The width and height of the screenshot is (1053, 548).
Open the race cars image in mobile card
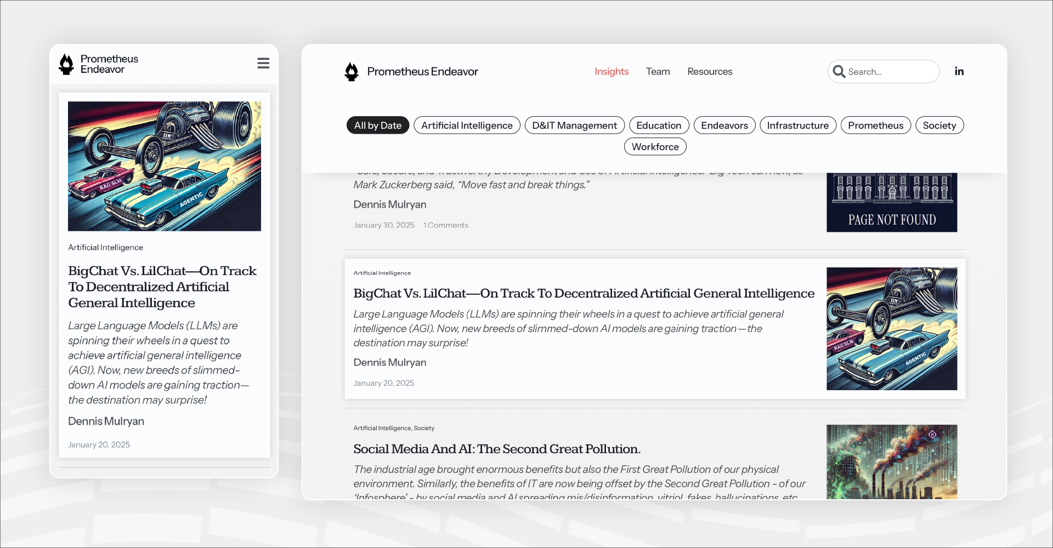(x=165, y=166)
